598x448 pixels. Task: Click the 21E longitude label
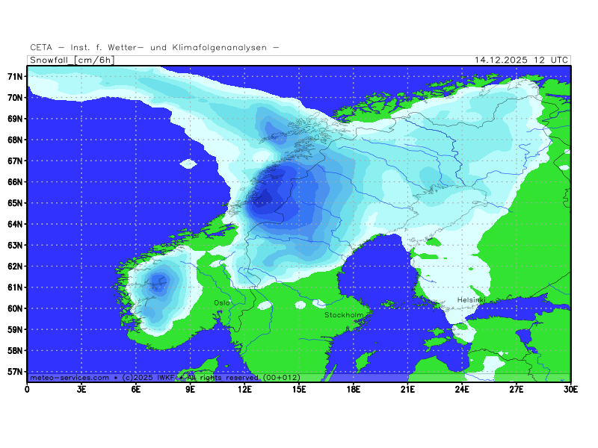407,388
